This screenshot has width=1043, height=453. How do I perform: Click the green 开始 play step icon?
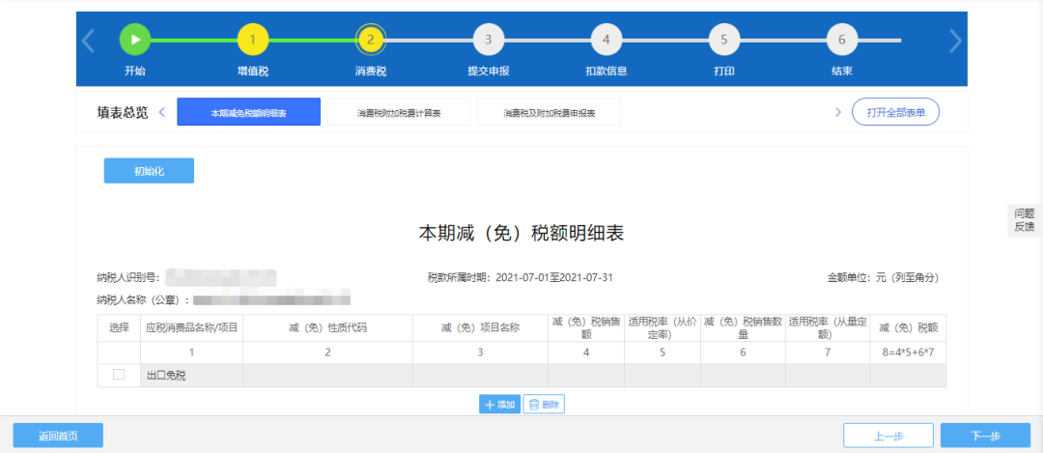coord(135,40)
